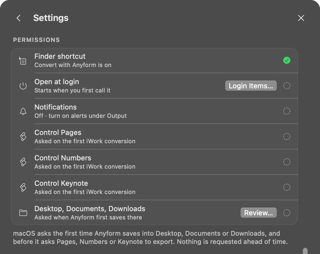Click the Open at login power icon

pyautogui.click(x=23, y=86)
